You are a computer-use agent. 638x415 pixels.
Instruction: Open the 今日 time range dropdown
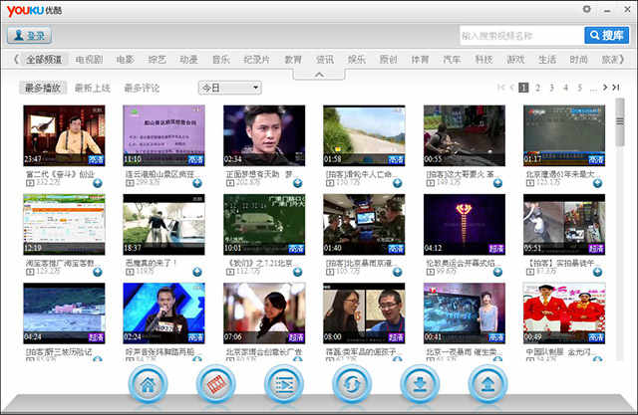230,88
